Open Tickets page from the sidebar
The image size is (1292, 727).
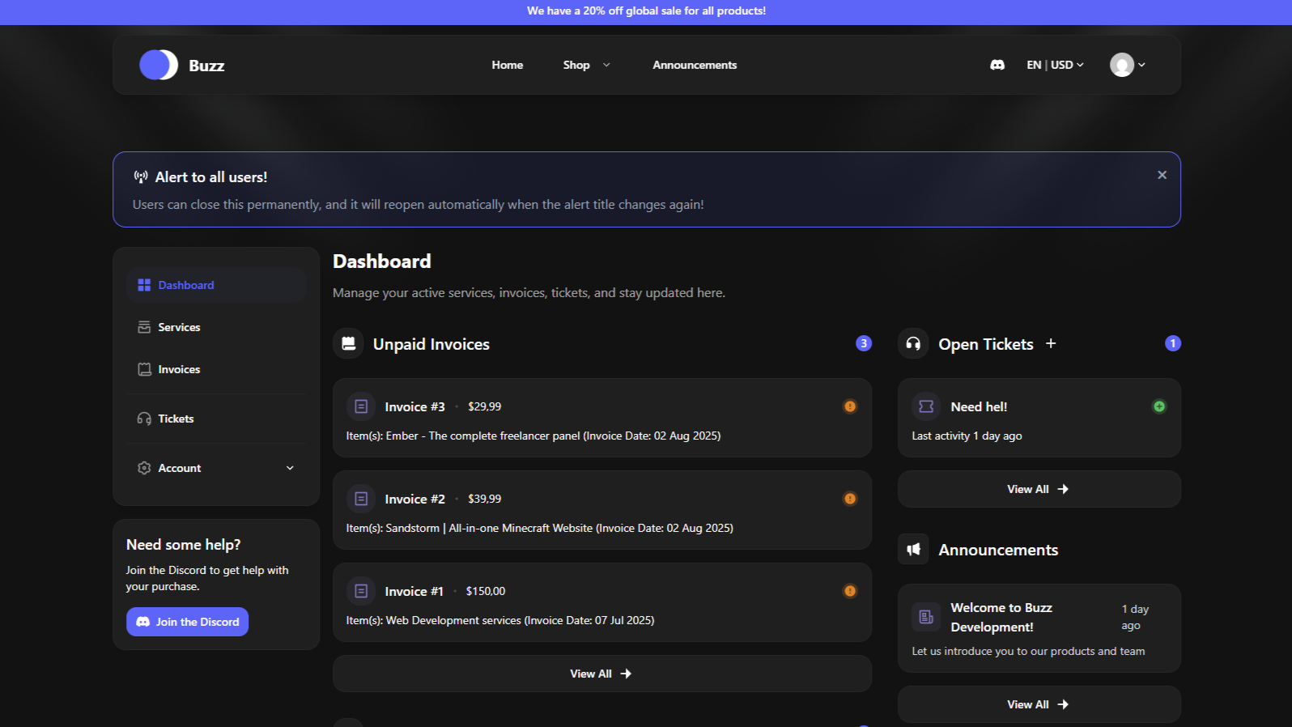click(176, 419)
